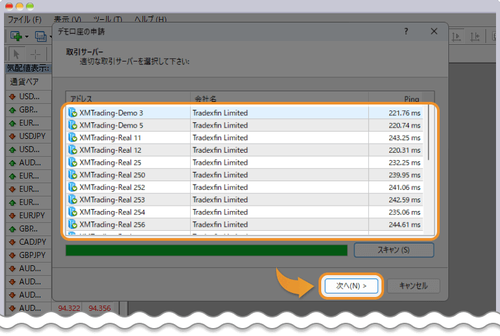
Task: Open the dropdown arrow beside new chart icon
Action: pyautogui.click(x=26, y=36)
